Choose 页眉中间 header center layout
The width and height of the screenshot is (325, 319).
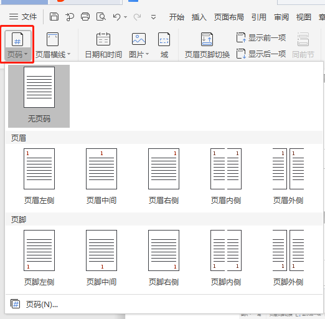(101, 176)
